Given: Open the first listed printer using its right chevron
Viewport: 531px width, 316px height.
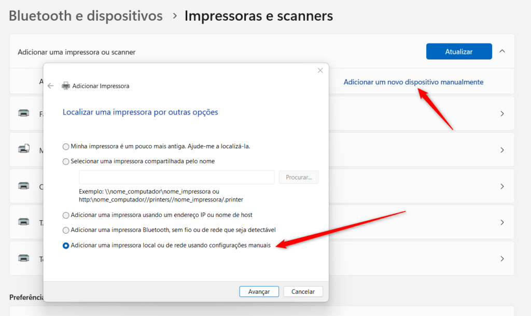Looking at the screenshot, I should (502, 113).
